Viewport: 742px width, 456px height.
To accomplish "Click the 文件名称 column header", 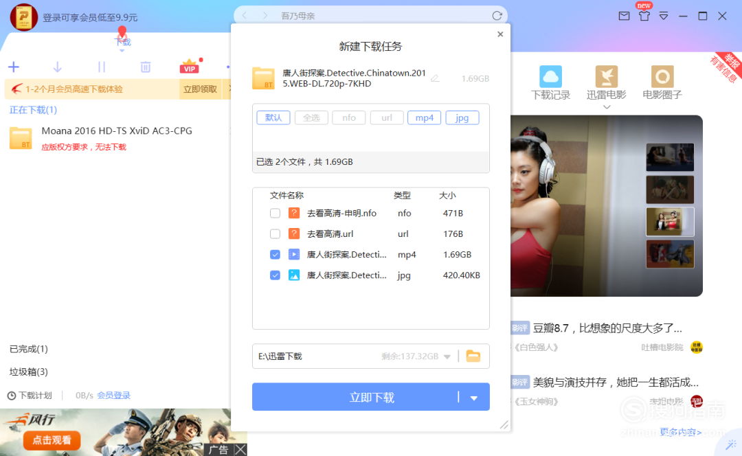I will [286, 195].
